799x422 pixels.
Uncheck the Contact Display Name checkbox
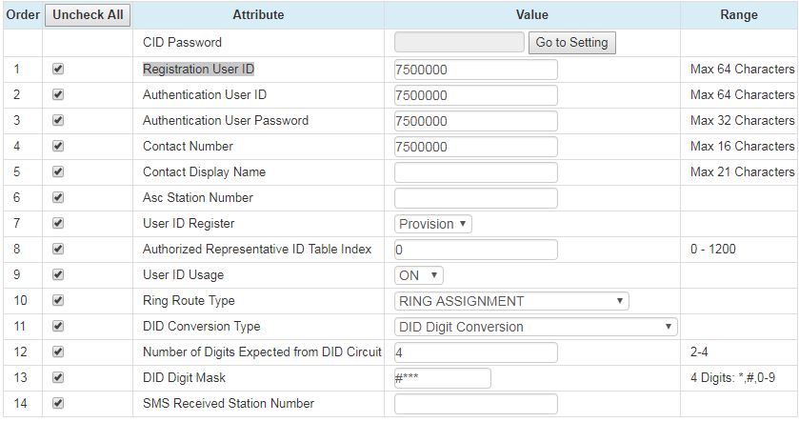point(58,172)
